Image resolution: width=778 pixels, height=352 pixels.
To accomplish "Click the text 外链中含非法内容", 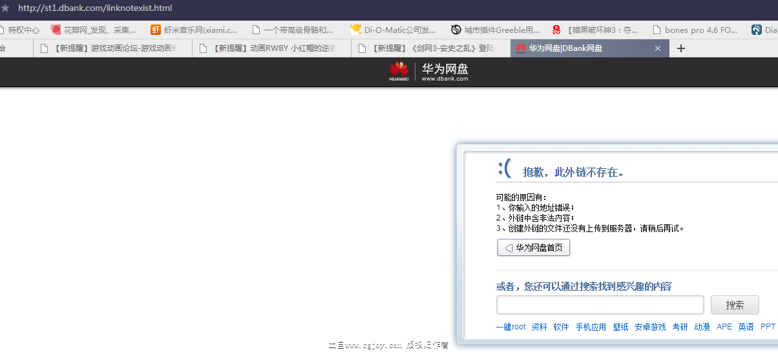I will tap(541, 218).
